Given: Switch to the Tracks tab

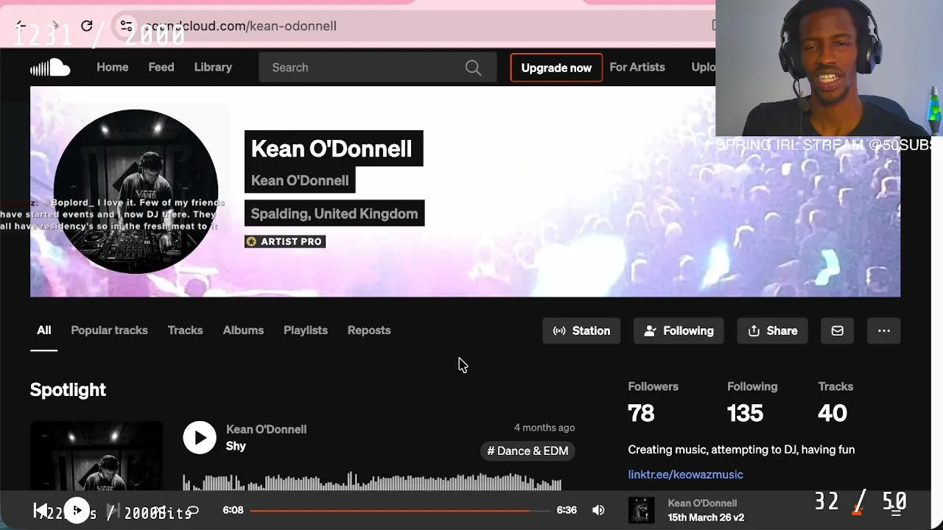Looking at the screenshot, I should [185, 331].
